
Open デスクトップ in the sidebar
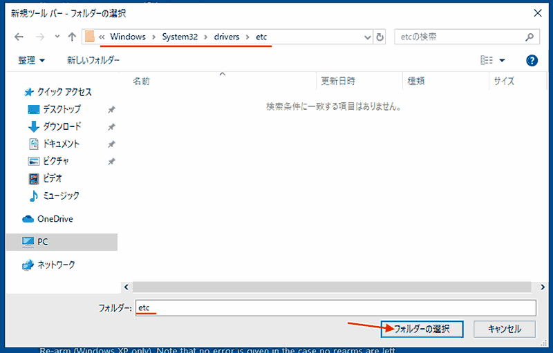[62, 109]
